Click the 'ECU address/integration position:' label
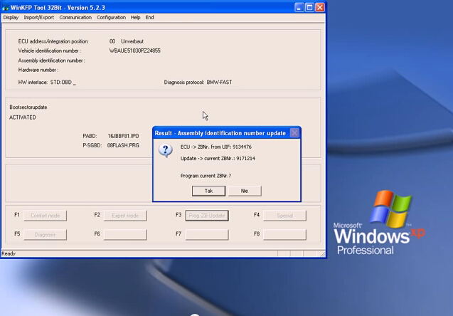The height and width of the screenshot is (316, 453). 53,41
